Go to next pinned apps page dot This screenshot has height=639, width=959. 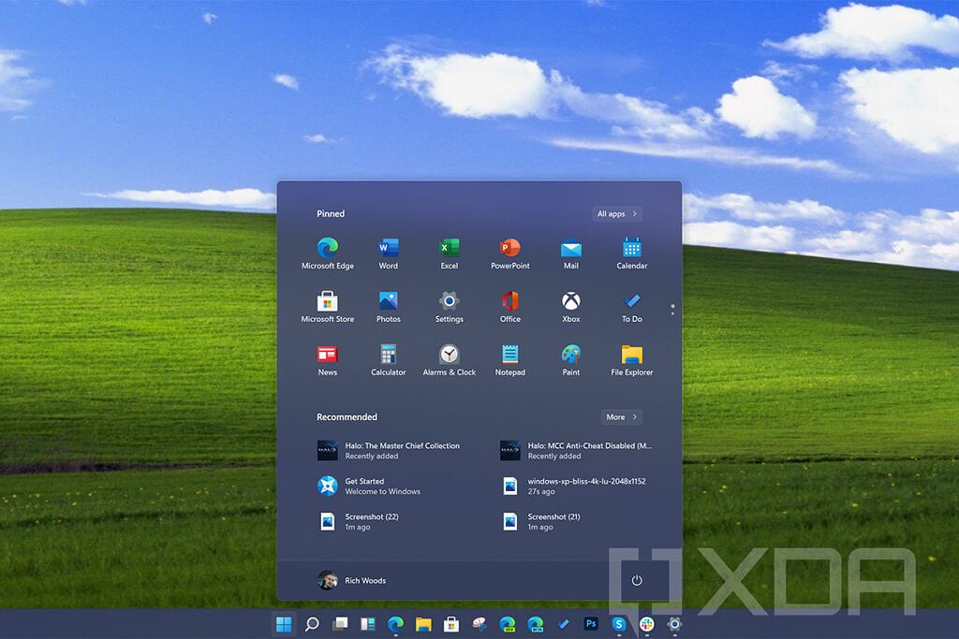[x=672, y=313]
